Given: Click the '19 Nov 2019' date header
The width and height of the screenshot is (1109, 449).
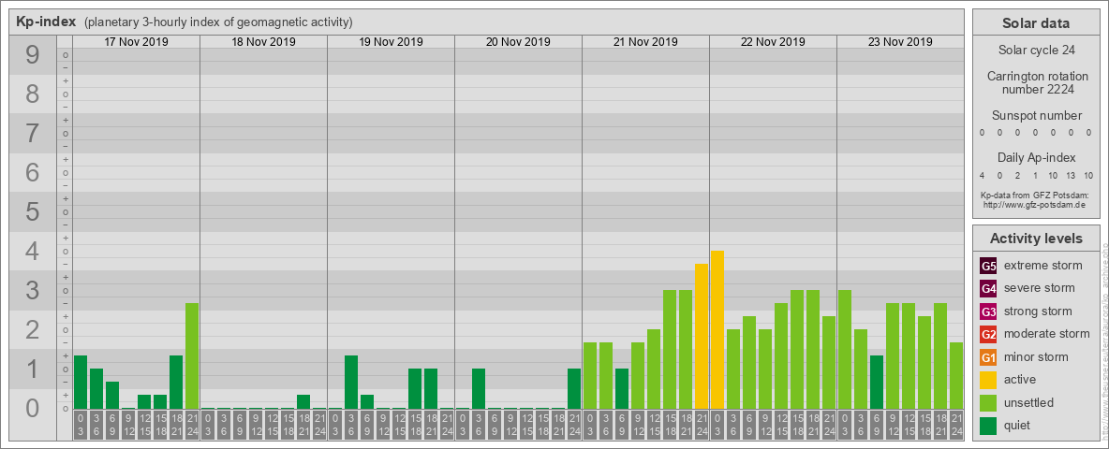Looking at the screenshot, I should [x=392, y=42].
